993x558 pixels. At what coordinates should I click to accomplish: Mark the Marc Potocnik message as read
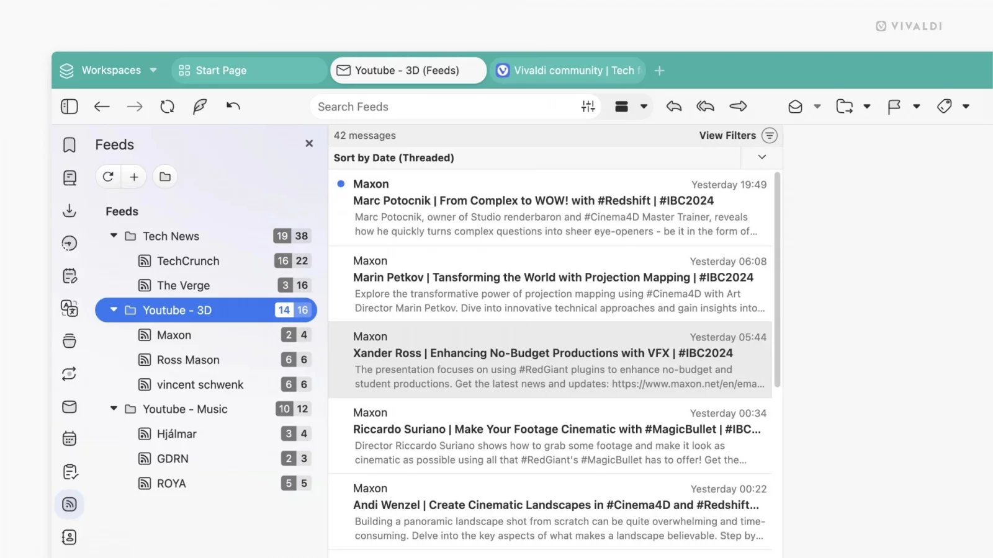coord(341,184)
